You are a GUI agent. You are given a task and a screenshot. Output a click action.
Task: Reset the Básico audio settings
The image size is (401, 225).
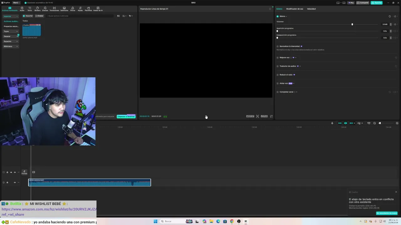coord(390,16)
